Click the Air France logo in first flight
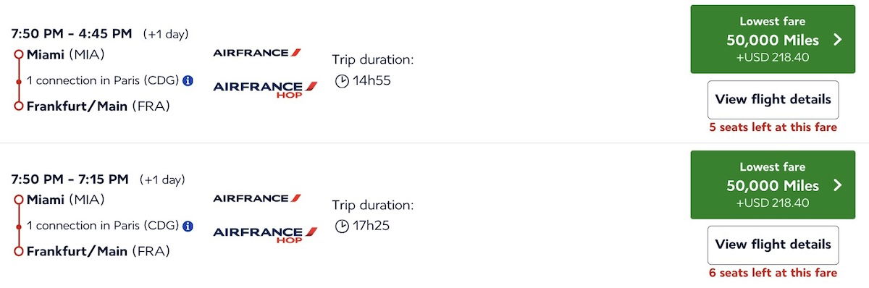This screenshot has height=288, width=869. point(257,53)
